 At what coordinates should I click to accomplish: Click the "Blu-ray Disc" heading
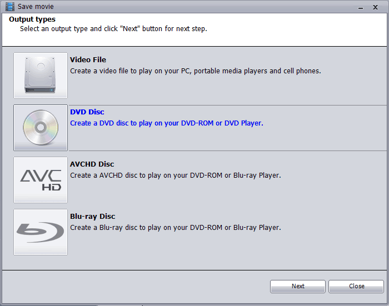[93, 217]
